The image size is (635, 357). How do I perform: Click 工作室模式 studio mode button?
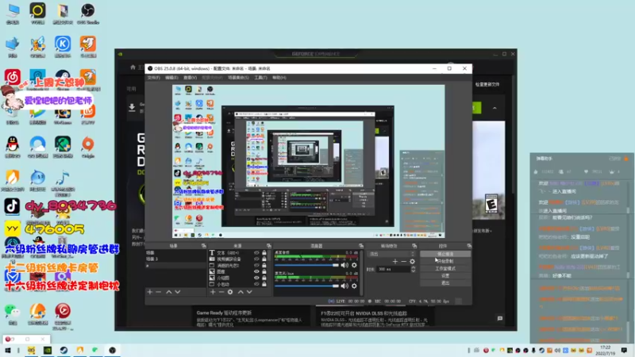[x=445, y=268]
